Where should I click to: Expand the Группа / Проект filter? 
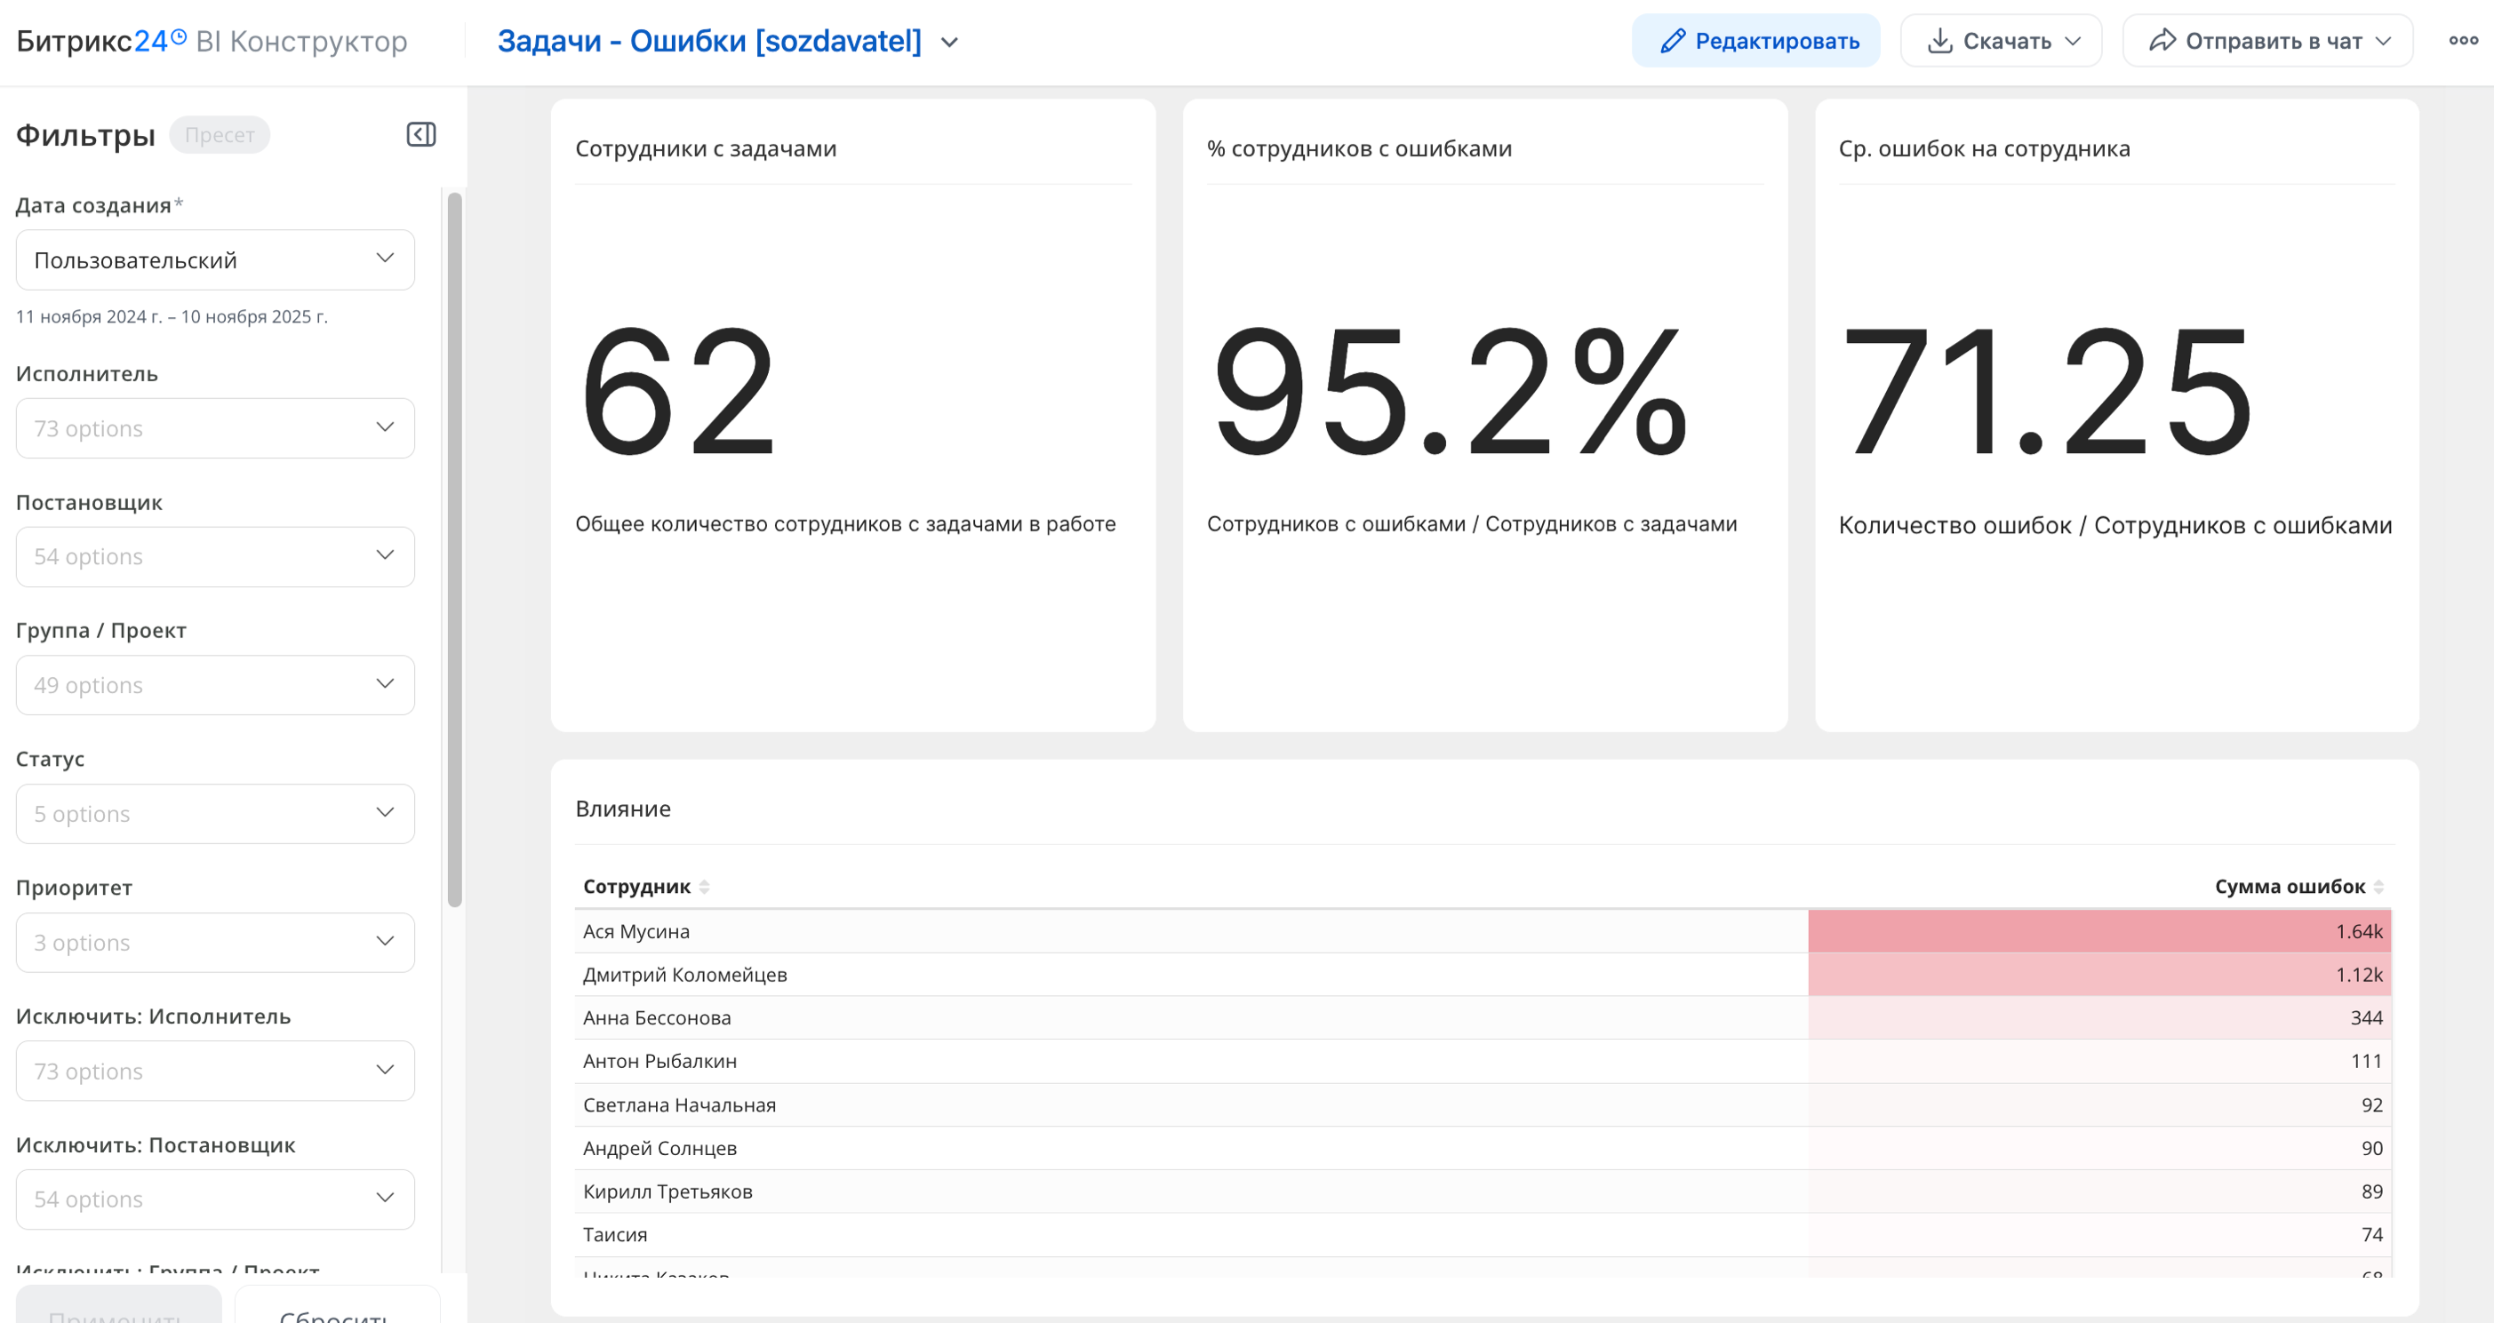[x=215, y=685]
